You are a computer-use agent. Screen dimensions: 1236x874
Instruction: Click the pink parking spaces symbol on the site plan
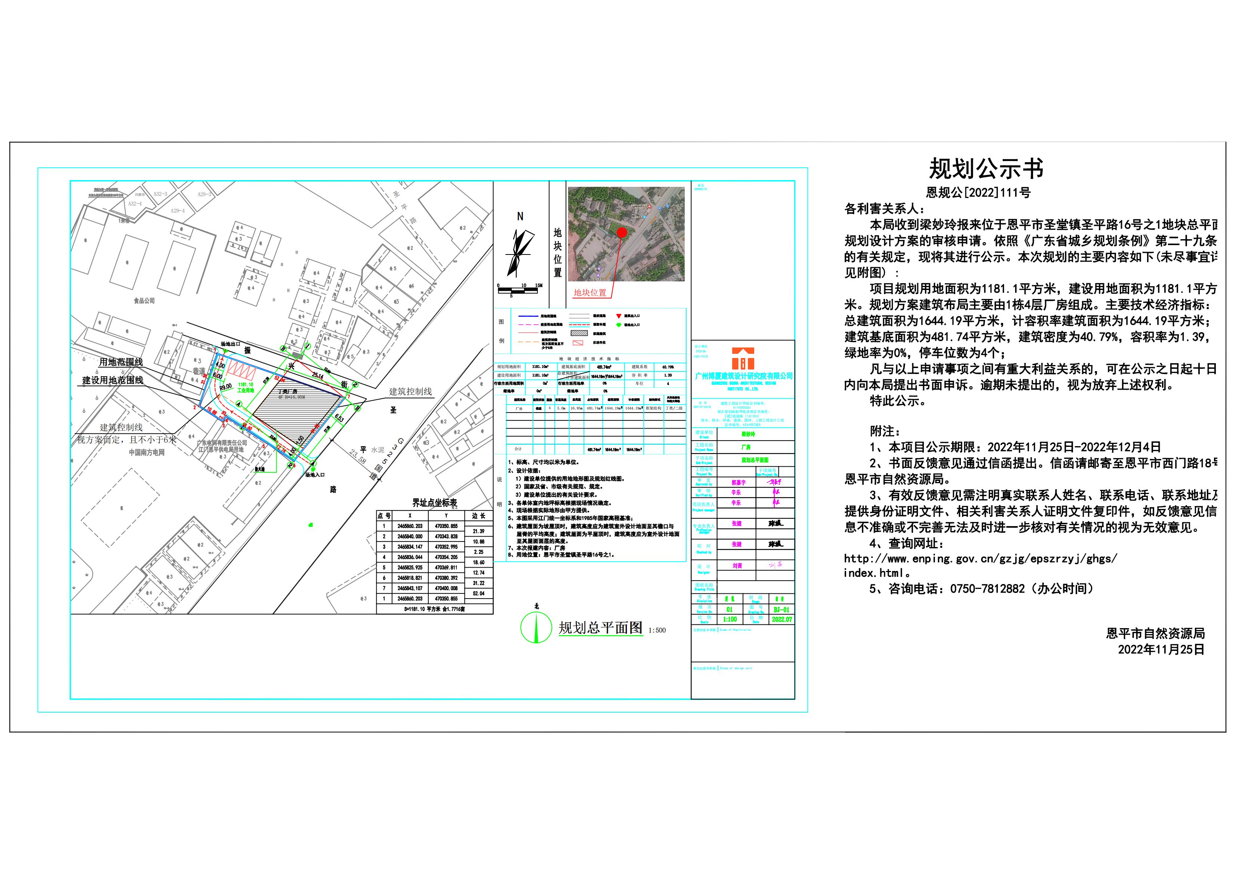(242, 369)
